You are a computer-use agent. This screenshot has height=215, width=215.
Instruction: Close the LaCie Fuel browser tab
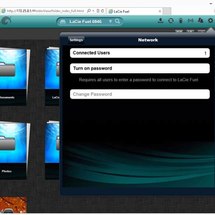coord(160,11)
